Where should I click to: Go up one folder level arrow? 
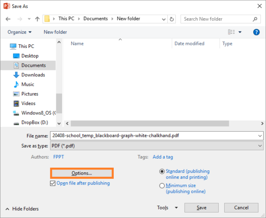(x=37, y=19)
